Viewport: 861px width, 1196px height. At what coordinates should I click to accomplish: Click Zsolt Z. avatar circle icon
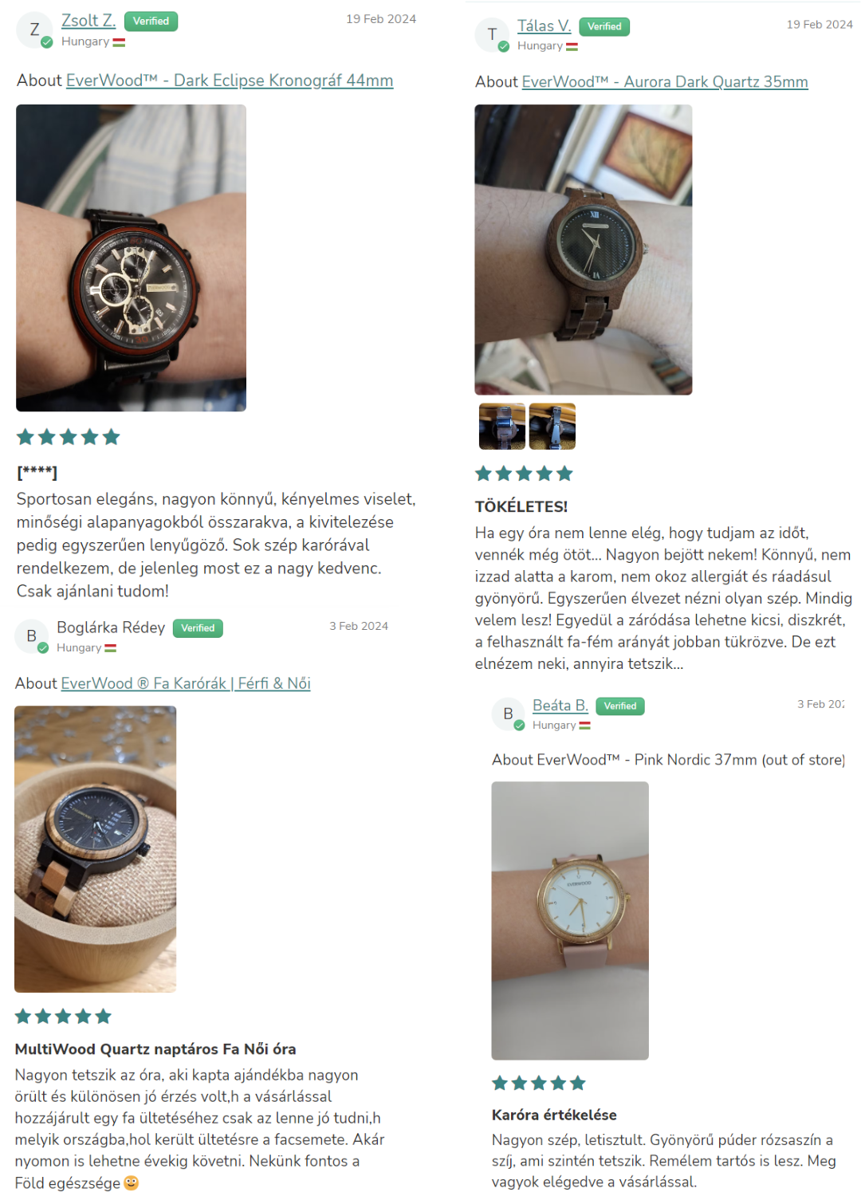click(x=34, y=30)
